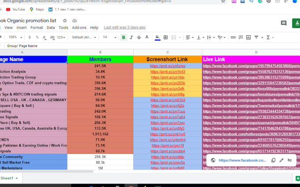The image size is (300, 187).
Task: Apply percent format with the % icon
Action: [37, 37]
